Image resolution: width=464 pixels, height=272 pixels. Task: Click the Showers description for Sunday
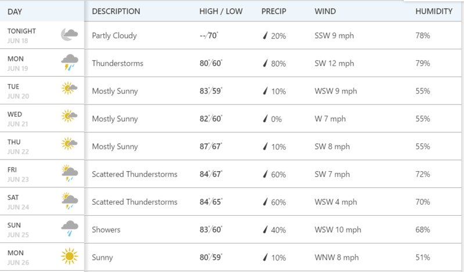tap(106, 230)
